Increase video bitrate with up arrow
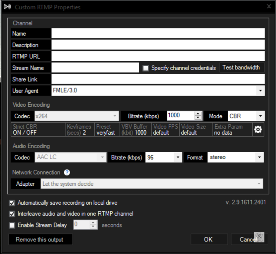 [x=198, y=114]
